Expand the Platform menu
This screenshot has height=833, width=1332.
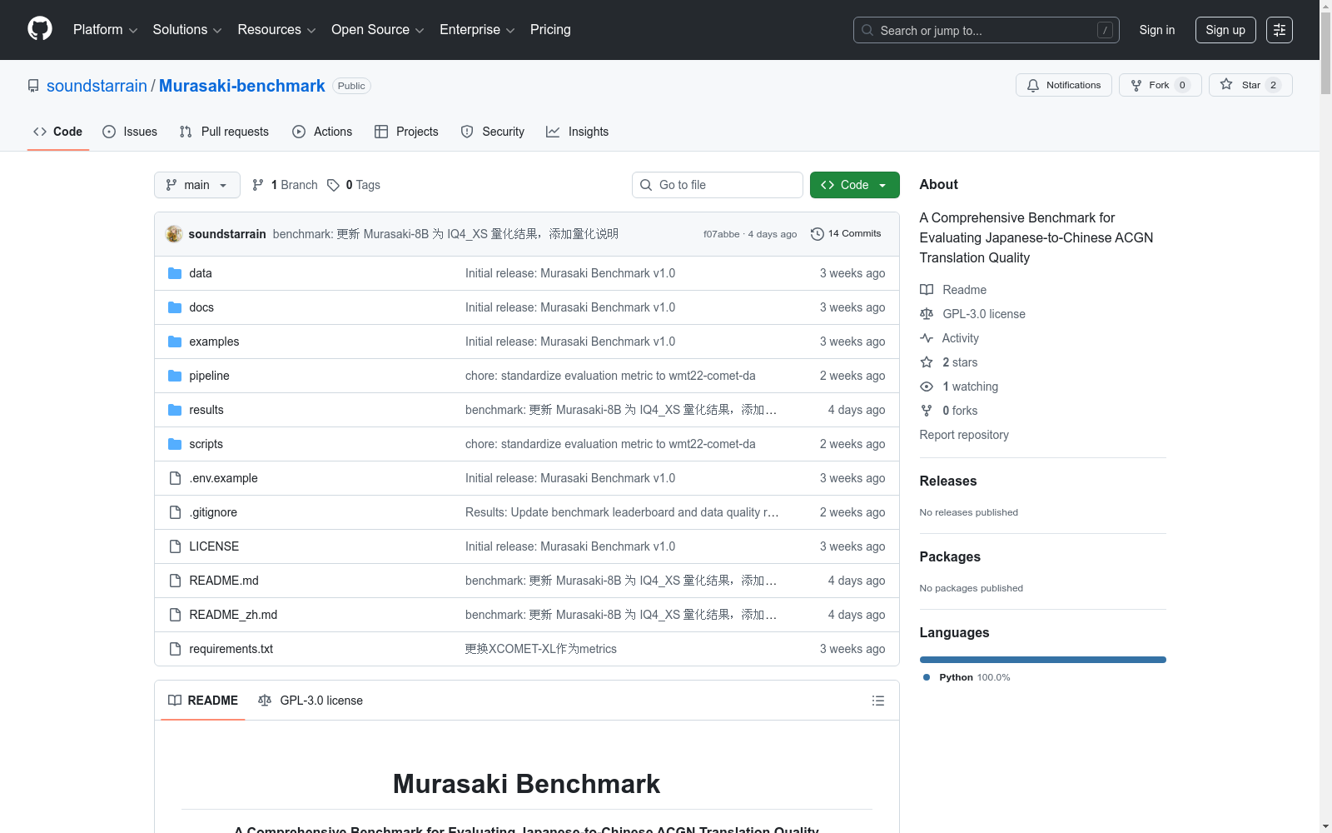106,30
